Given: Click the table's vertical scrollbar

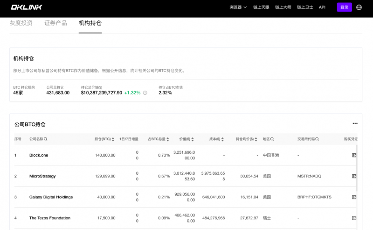Looking at the screenshot, I should [x=357, y=168].
